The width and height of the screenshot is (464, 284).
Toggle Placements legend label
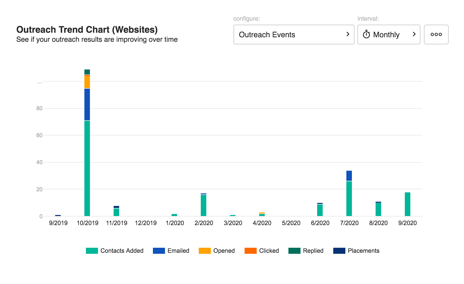click(x=363, y=251)
